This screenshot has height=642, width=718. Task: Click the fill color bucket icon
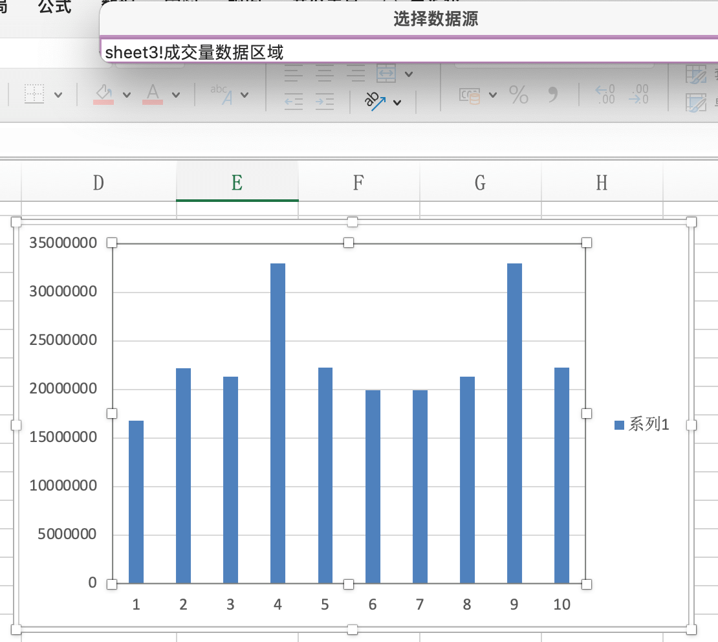click(x=103, y=94)
